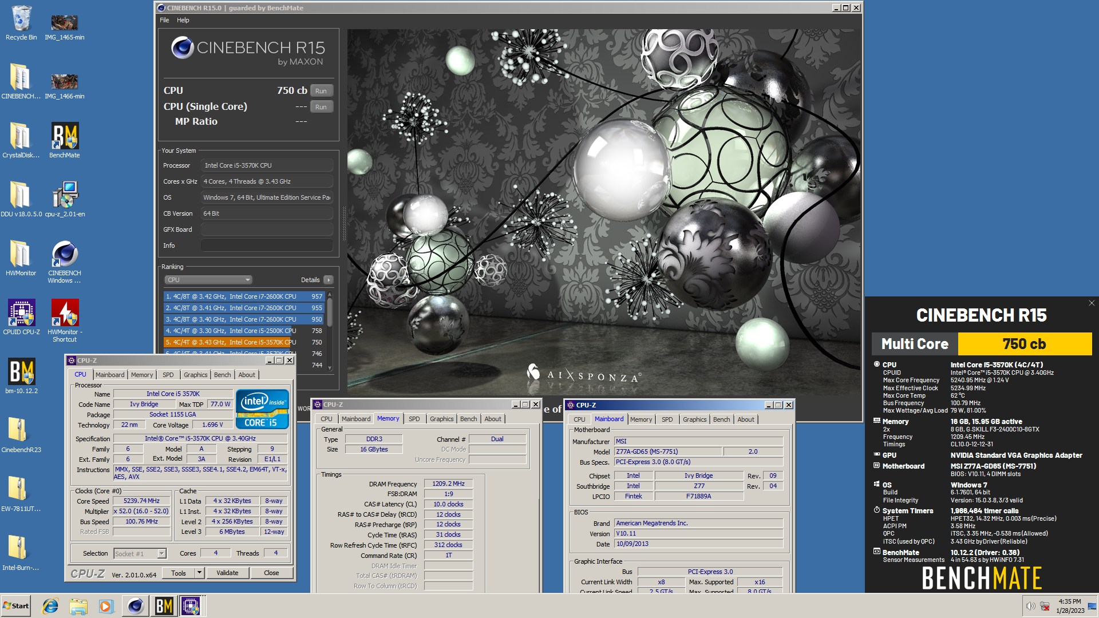Viewport: 1099px width, 618px height.
Task: Launch HWMonitor - Shortcut icon
Action: [64, 321]
